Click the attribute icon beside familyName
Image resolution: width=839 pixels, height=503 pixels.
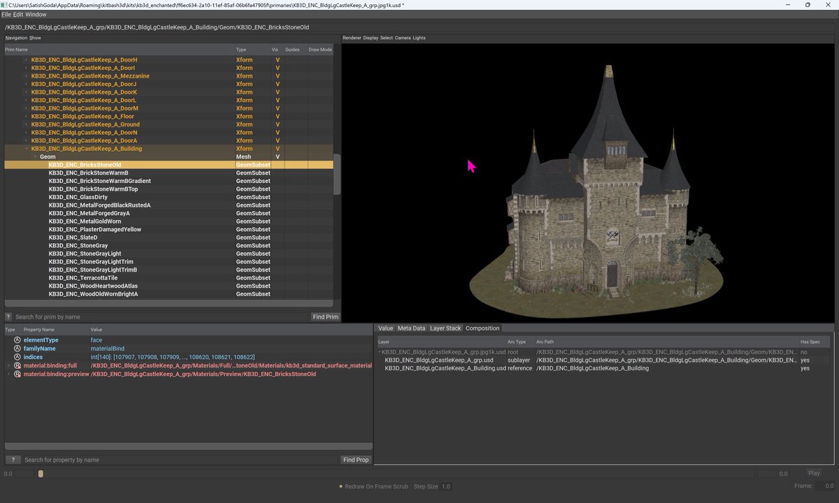pyautogui.click(x=17, y=349)
